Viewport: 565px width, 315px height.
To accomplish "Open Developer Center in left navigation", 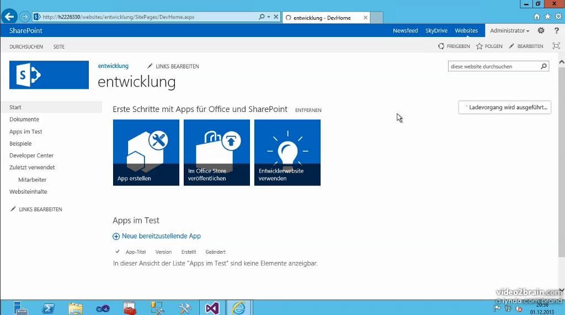I will (x=31, y=156).
